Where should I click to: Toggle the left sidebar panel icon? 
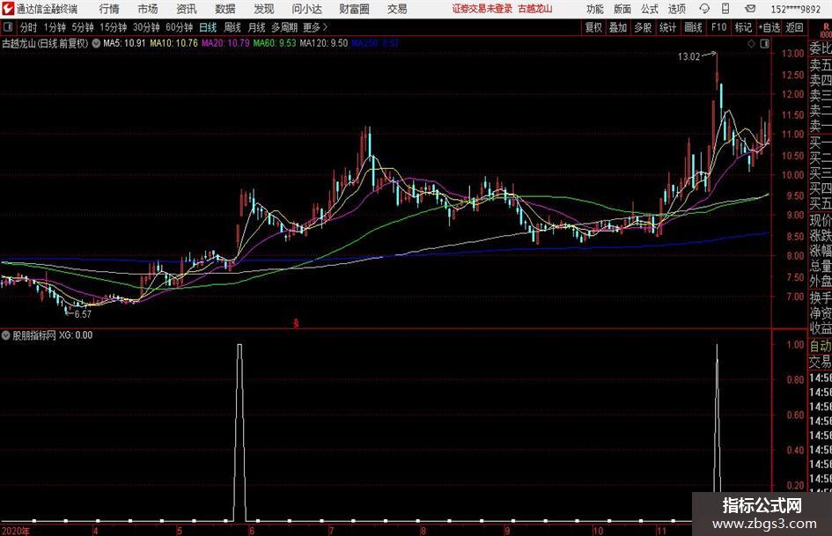click(x=7, y=26)
